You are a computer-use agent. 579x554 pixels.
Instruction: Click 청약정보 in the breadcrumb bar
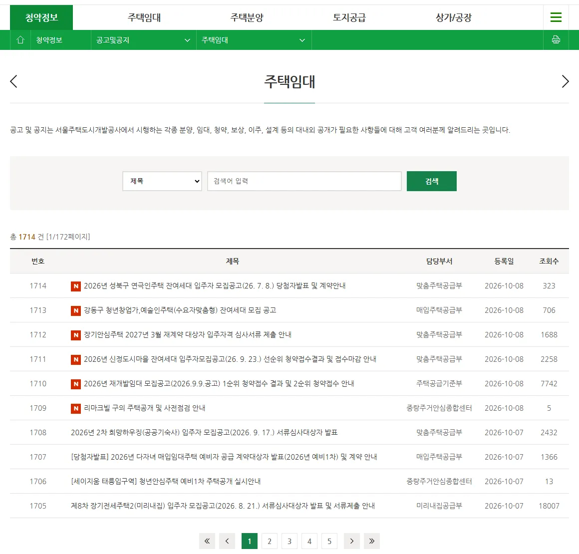(49, 40)
